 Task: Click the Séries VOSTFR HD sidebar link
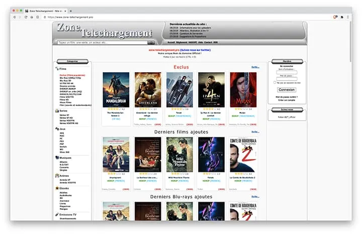click(x=69, y=123)
